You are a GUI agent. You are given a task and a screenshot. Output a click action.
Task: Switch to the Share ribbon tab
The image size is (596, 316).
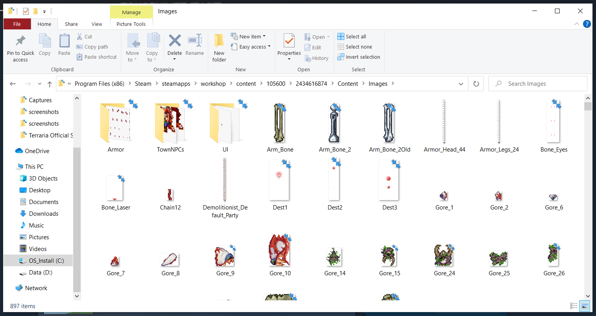click(x=71, y=24)
